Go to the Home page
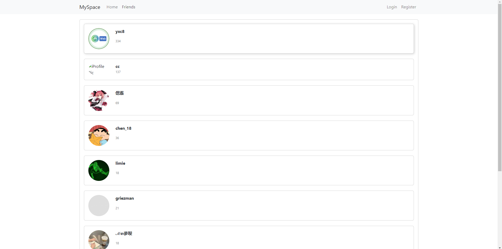This screenshot has width=502, height=249. point(112,7)
